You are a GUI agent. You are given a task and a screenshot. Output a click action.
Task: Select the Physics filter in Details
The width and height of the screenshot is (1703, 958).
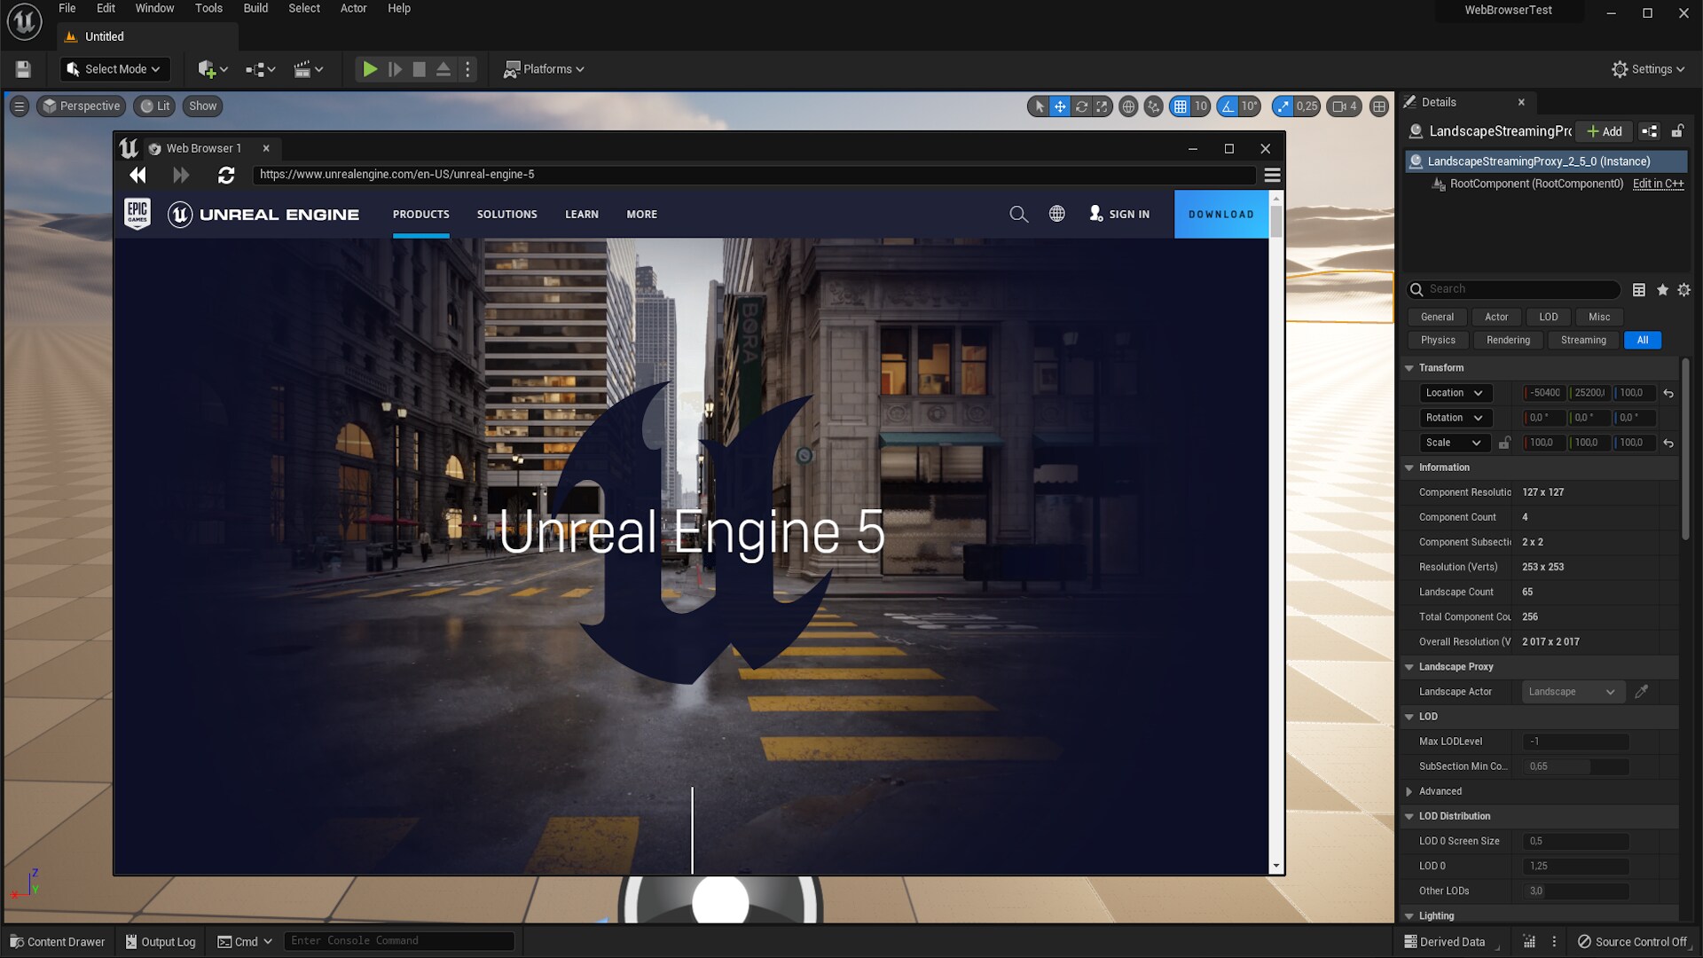coord(1438,340)
